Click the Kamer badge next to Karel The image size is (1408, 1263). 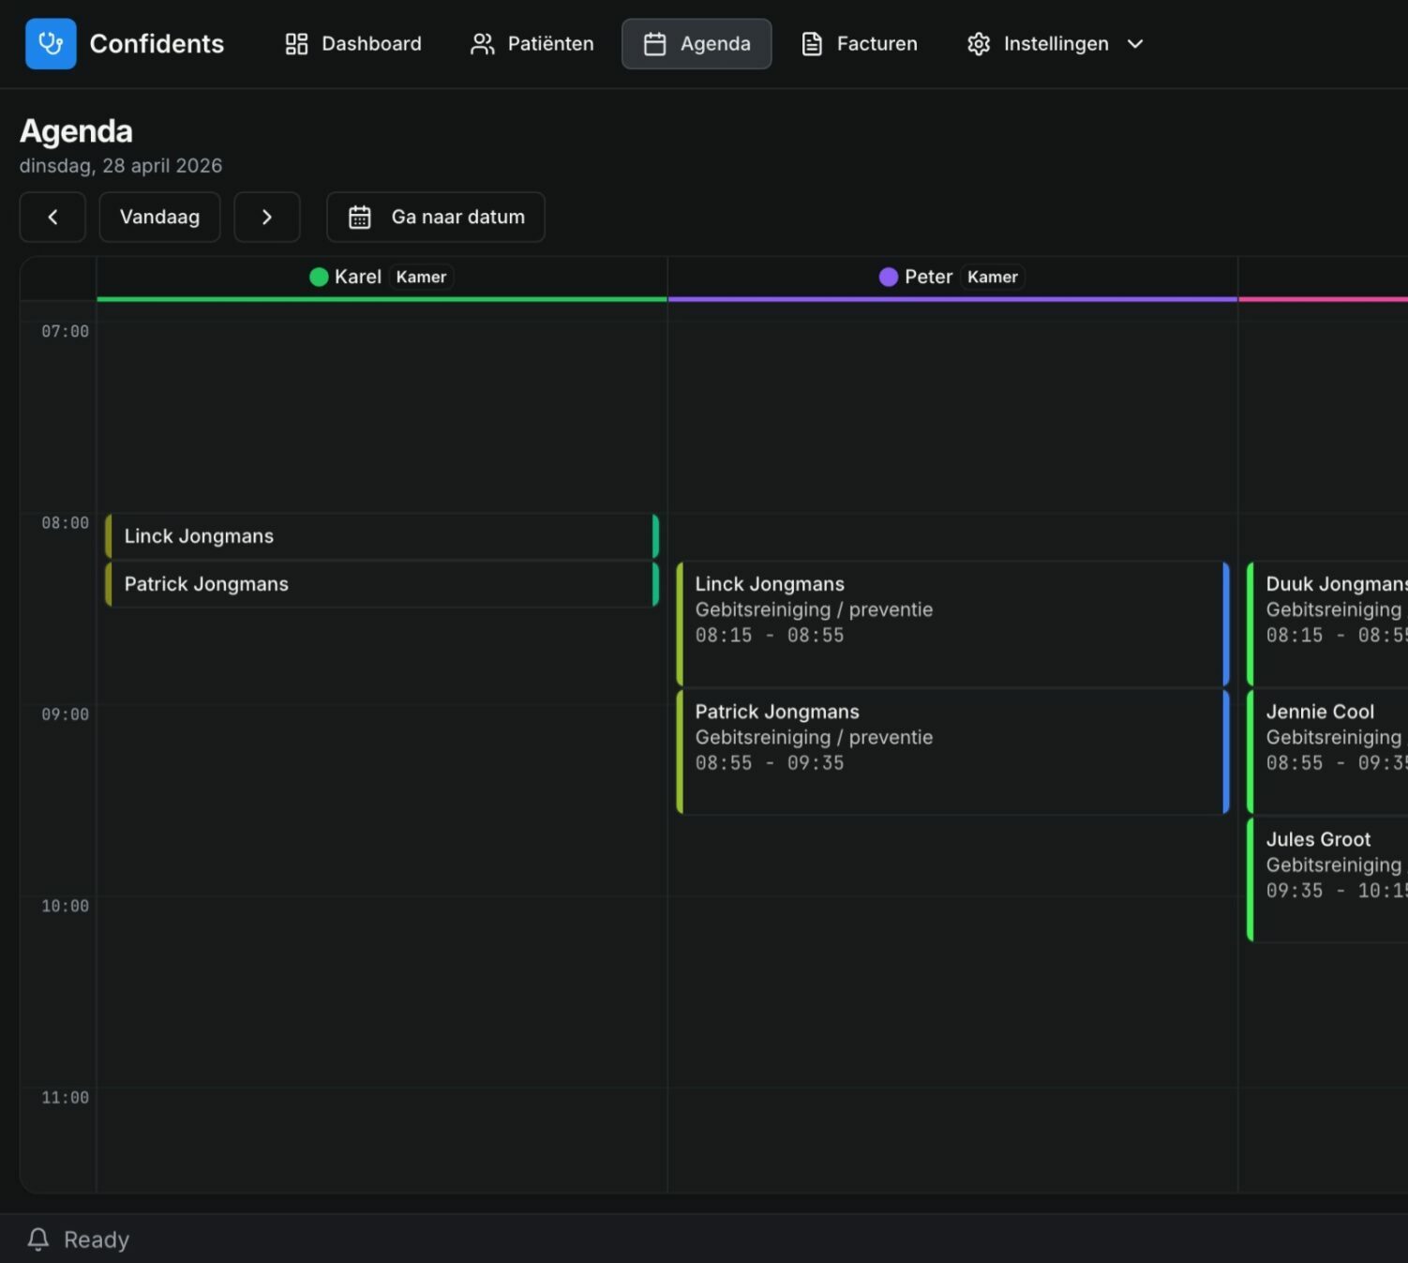click(x=421, y=277)
